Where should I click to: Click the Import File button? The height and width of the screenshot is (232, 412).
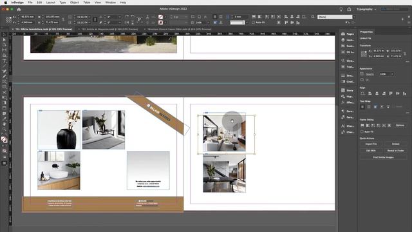click(371, 144)
